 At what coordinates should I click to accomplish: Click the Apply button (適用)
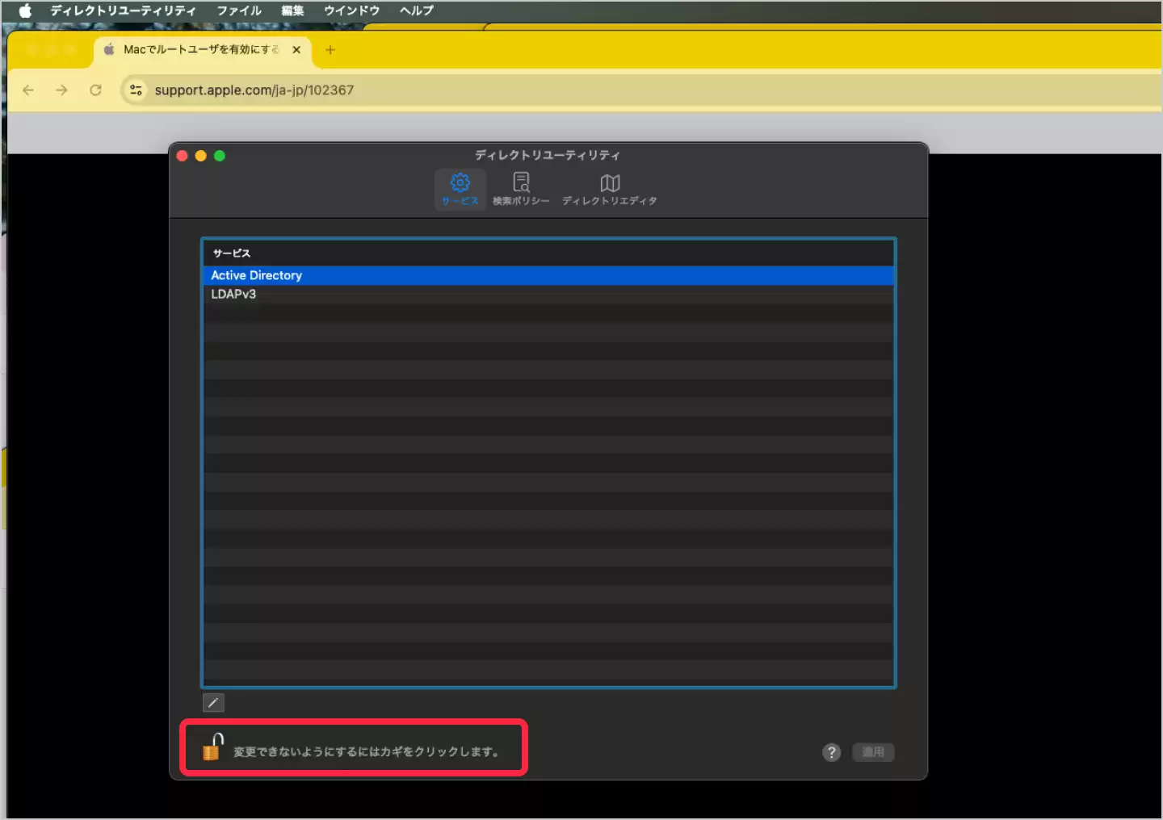pos(873,752)
